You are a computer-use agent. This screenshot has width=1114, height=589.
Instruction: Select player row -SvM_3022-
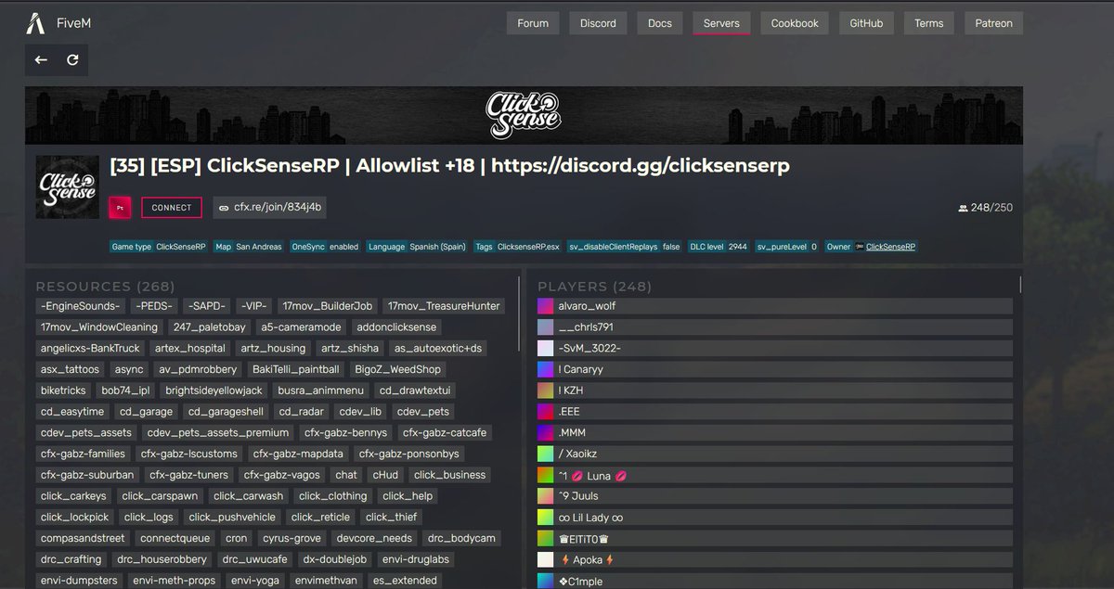[x=774, y=349]
